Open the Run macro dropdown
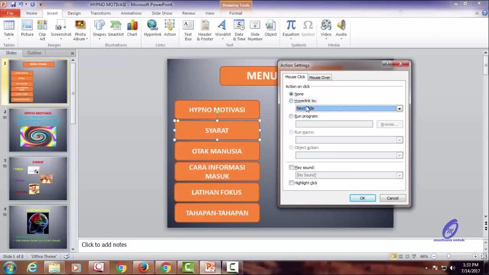This screenshot has width=489, height=275. (x=399, y=140)
